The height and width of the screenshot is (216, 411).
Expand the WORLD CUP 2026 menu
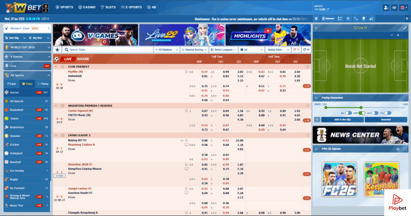point(27,47)
